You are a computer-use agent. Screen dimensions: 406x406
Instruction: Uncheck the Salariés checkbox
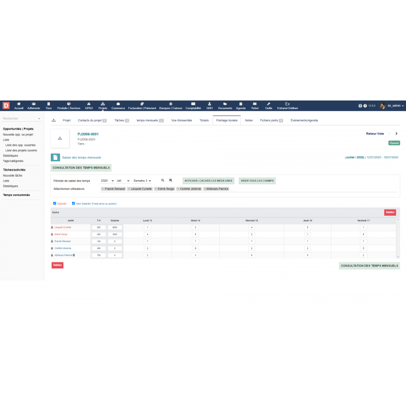[x=55, y=204]
